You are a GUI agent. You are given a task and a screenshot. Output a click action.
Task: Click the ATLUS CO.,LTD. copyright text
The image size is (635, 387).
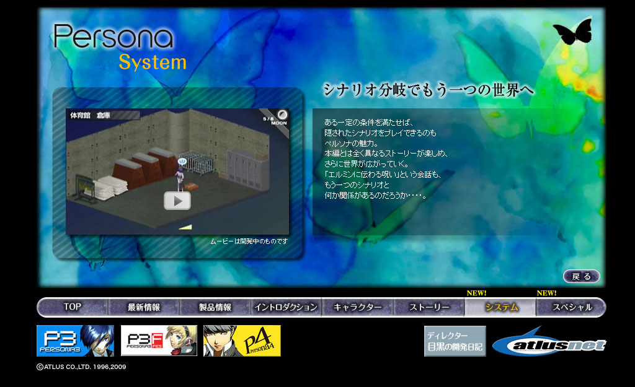coord(81,367)
